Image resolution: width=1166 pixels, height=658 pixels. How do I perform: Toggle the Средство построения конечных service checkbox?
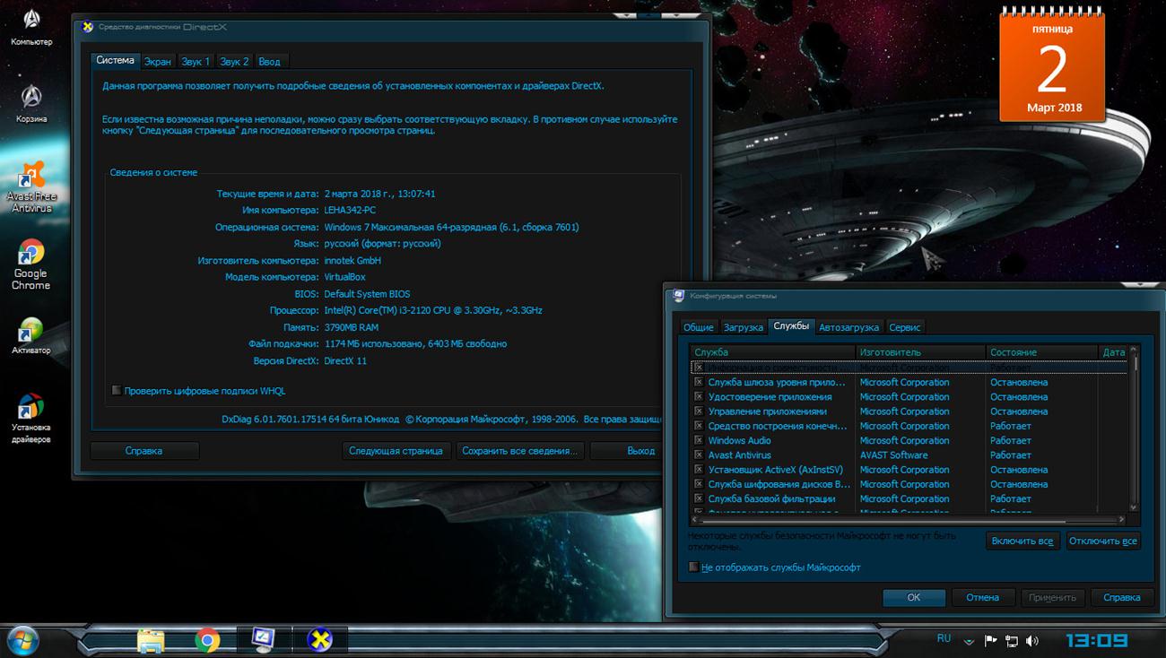click(699, 426)
